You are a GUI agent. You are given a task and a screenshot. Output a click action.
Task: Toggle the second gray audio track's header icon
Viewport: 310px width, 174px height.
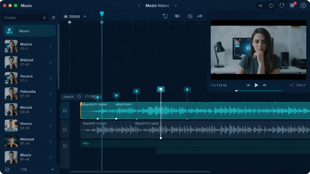[65, 129]
